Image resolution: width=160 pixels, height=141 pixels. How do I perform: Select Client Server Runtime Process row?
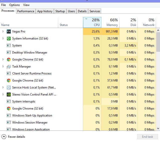tap(78, 73)
